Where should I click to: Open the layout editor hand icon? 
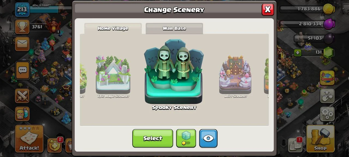click(x=327, y=96)
